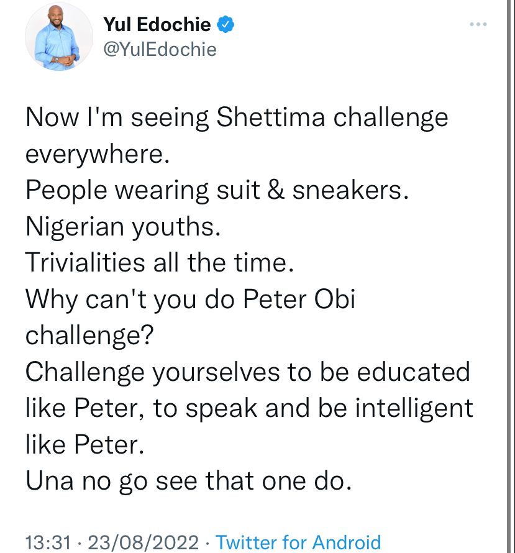Click the words 'Shettima challenge' in the tweet
The width and height of the screenshot is (515, 553).
[x=332, y=117]
